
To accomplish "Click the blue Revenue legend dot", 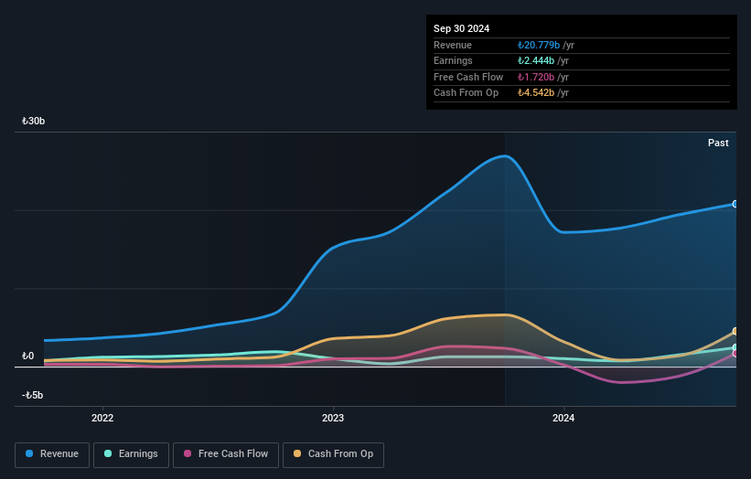I will [x=29, y=453].
